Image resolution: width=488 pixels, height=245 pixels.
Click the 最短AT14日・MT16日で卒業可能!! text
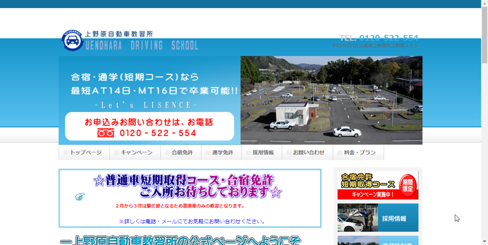coord(154,91)
